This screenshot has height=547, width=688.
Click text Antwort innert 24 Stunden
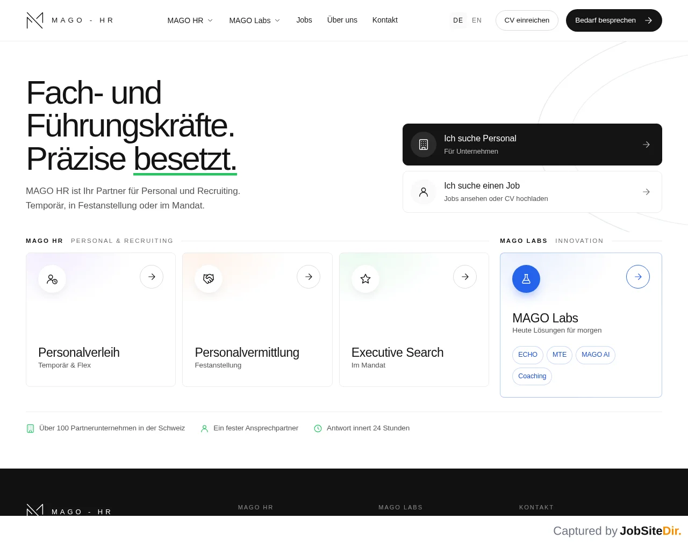[368, 428]
